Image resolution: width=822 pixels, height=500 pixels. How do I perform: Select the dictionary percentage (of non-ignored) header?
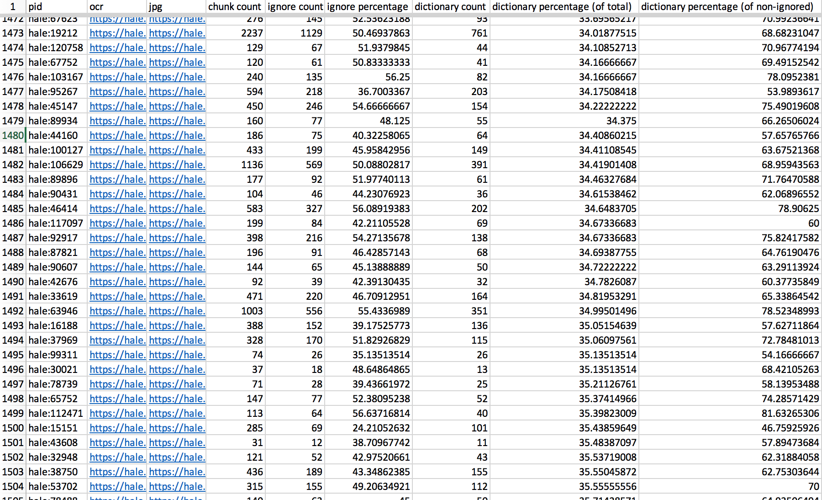point(730,6)
